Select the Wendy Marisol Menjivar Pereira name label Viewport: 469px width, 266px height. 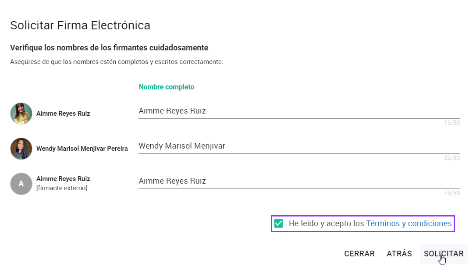[x=82, y=149]
